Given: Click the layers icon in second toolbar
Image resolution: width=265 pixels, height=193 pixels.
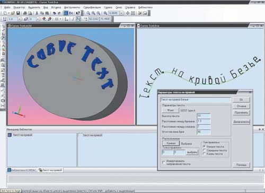Looking at the screenshot, I should [x=26, y=19].
